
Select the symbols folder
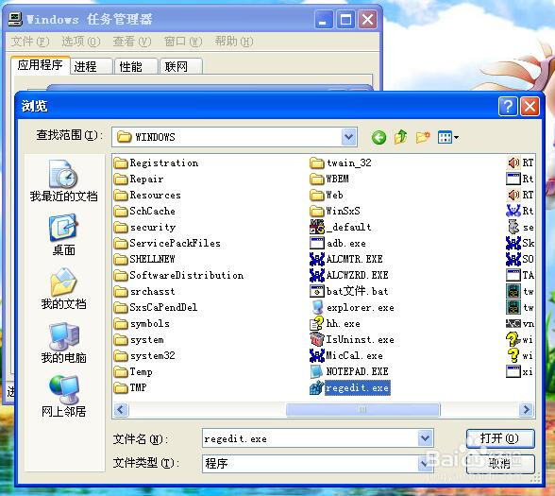pos(142,323)
